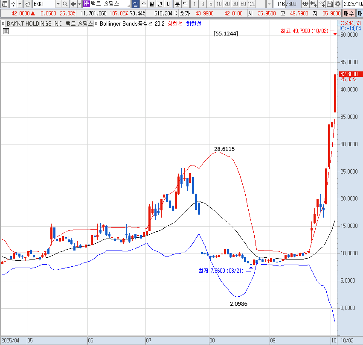Open the data grid table icon
This screenshot has width=363, height=345.
pos(6,31)
